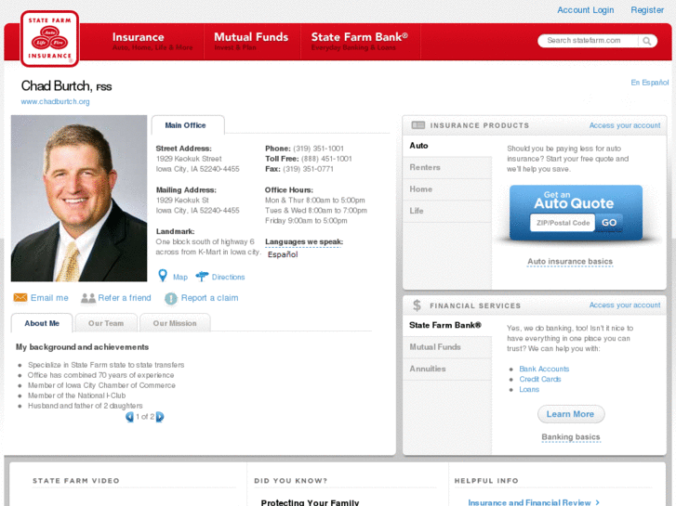The width and height of the screenshot is (676, 506).
Task: Select the Main Office tab
Action: pyautogui.click(x=188, y=125)
